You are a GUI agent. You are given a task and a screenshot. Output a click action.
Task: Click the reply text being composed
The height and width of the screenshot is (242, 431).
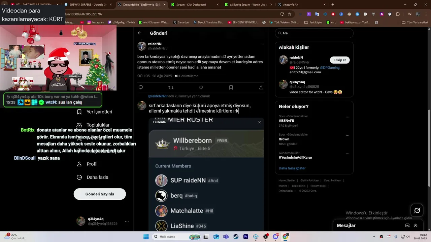[x=200, y=108]
